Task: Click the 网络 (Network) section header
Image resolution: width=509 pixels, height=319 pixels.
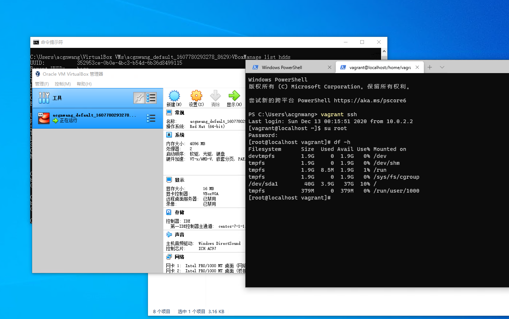Action: (179, 257)
